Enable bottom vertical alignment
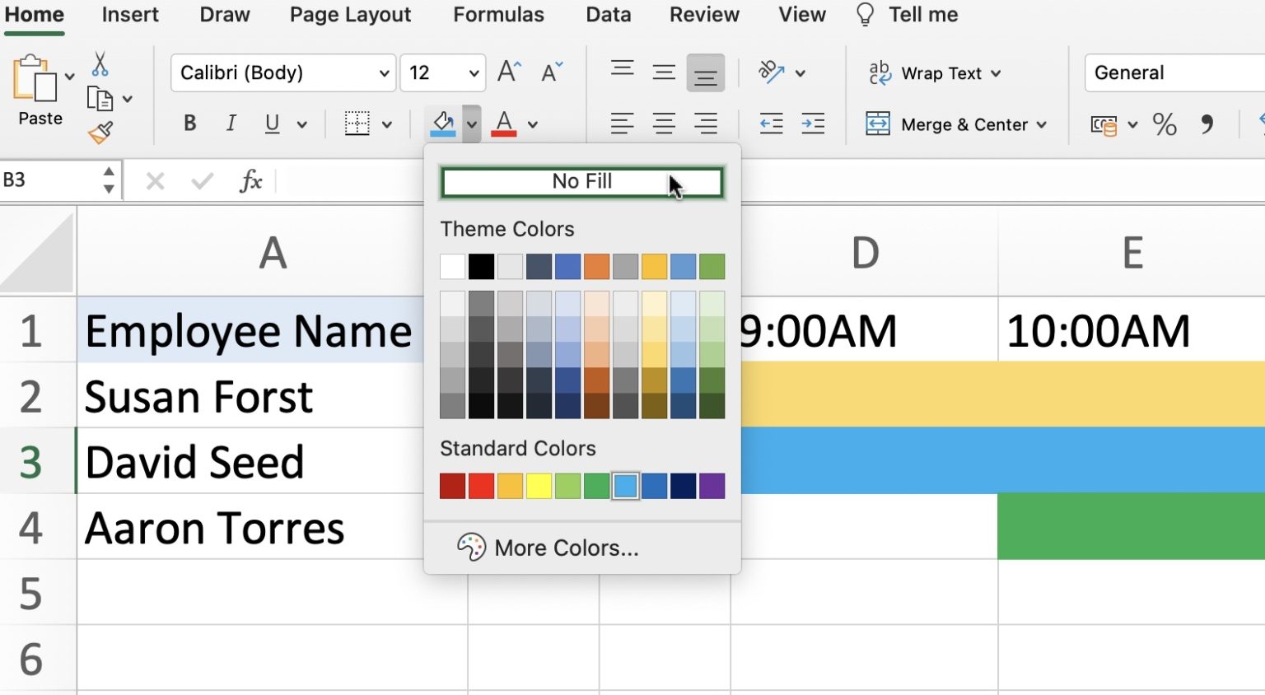This screenshot has height=695, width=1265. point(705,72)
